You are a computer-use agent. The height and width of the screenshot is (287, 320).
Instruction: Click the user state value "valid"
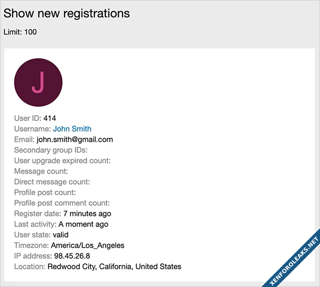[x=60, y=235]
